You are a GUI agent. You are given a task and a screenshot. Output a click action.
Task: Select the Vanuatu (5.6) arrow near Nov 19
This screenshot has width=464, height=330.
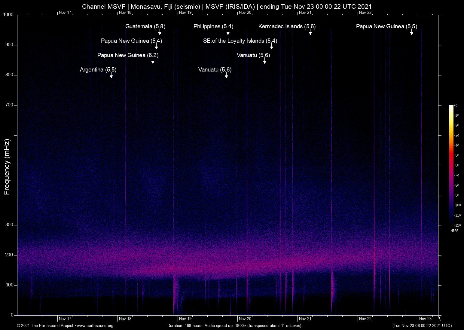point(227,76)
